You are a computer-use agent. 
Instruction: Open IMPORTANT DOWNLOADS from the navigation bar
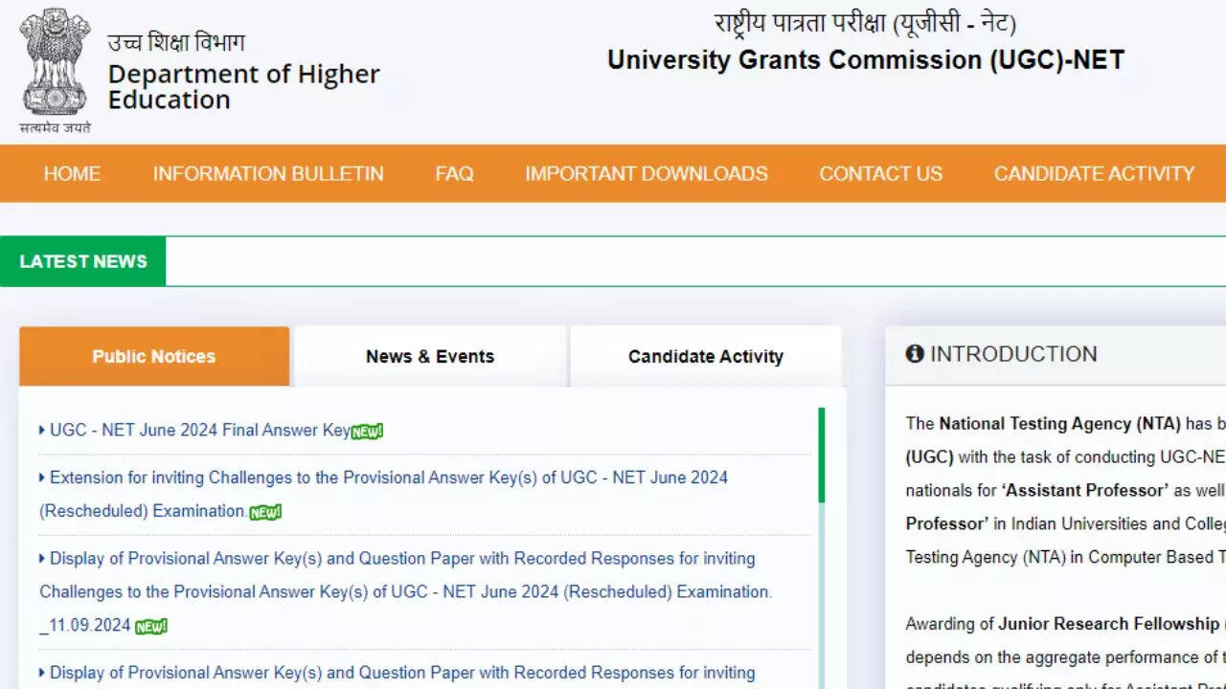(x=647, y=173)
